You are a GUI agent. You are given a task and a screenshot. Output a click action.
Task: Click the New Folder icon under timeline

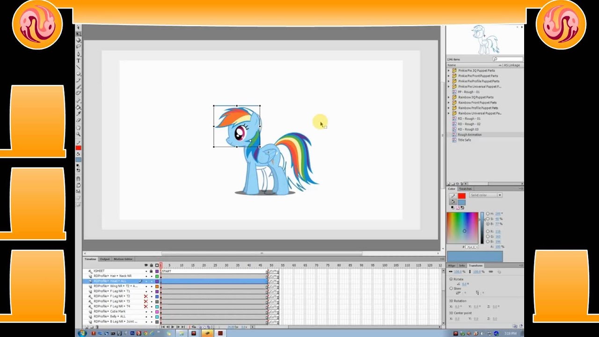[92, 327]
